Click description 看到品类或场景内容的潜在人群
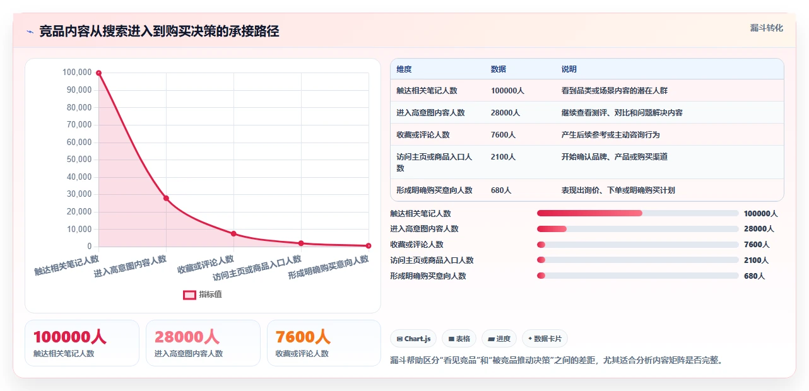This screenshot has width=809, height=391. tap(614, 91)
